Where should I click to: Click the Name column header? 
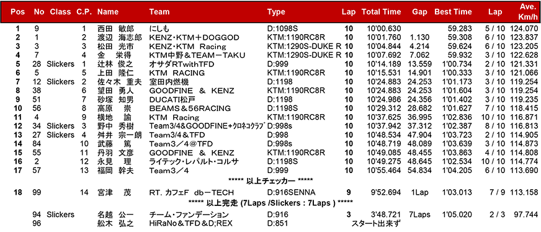click(108, 12)
